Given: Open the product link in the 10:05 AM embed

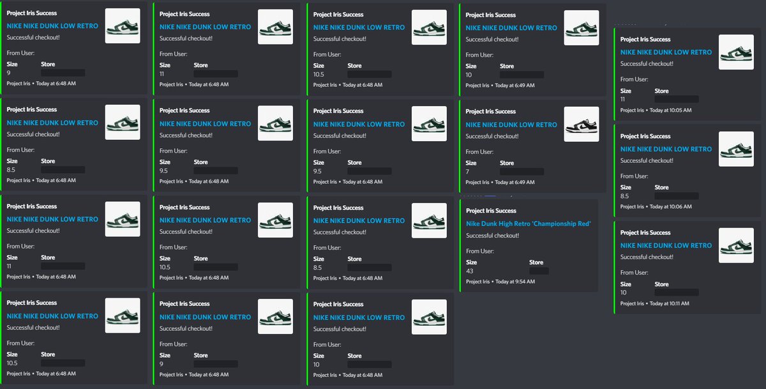Looking at the screenshot, I should pyautogui.click(x=666, y=52).
